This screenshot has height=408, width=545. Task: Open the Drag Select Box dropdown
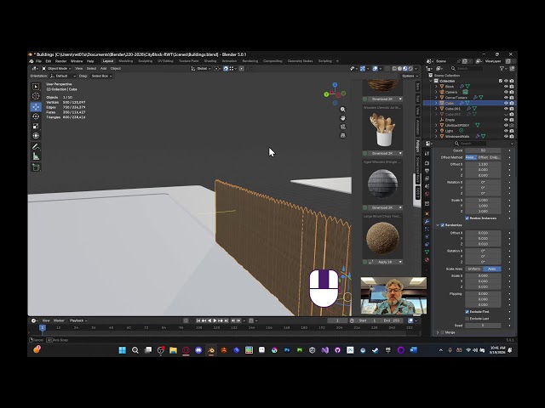(101, 76)
